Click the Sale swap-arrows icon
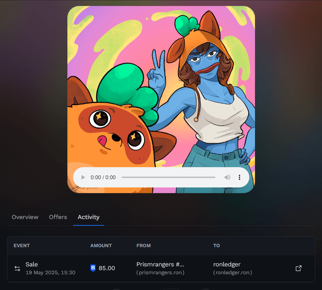 pyautogui.click(x=17, y=268)
